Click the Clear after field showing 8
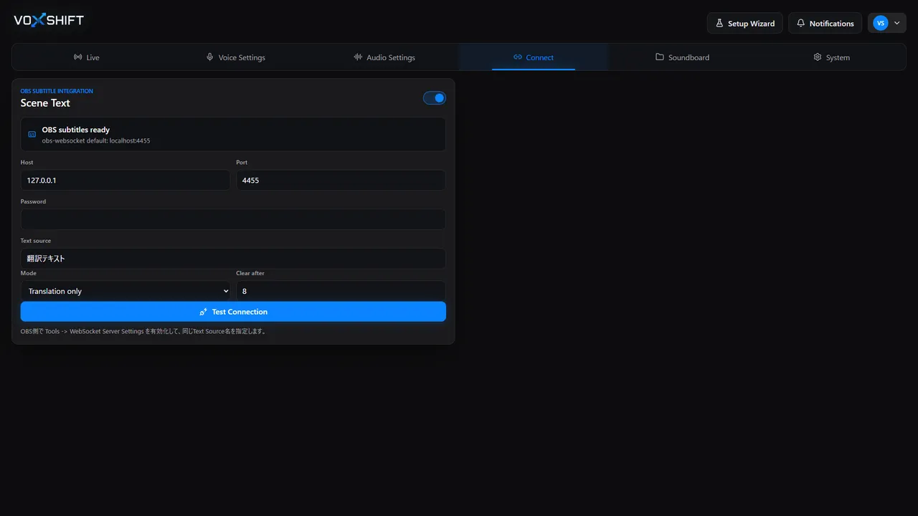This screenshot has height=516, width=918. 341,291
